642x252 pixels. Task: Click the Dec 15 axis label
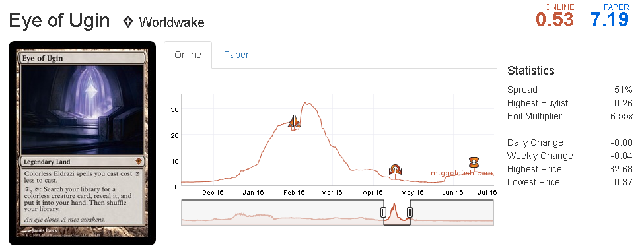(x=213, y=192)
